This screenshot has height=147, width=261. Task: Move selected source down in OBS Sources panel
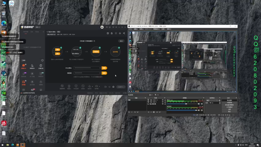(x=160, y=112)
